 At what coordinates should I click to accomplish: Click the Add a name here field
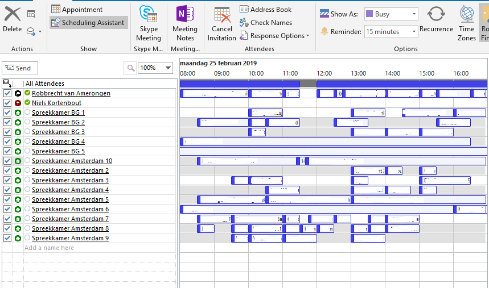pos(50,248)
